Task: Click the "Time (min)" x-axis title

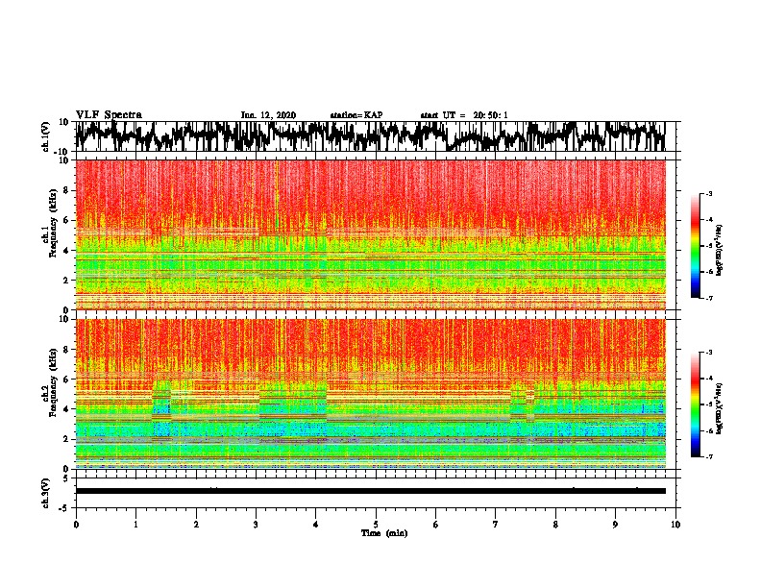Action: (x=384, y=533)
